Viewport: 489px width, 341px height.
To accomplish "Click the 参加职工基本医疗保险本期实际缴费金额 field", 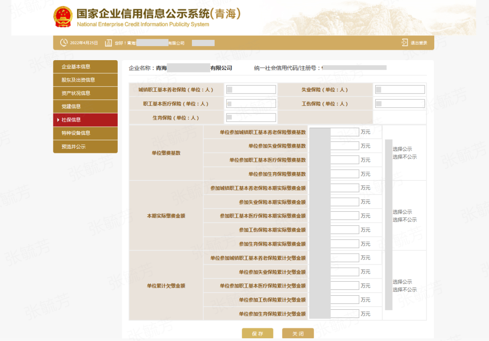I will [x=334, y=216].
